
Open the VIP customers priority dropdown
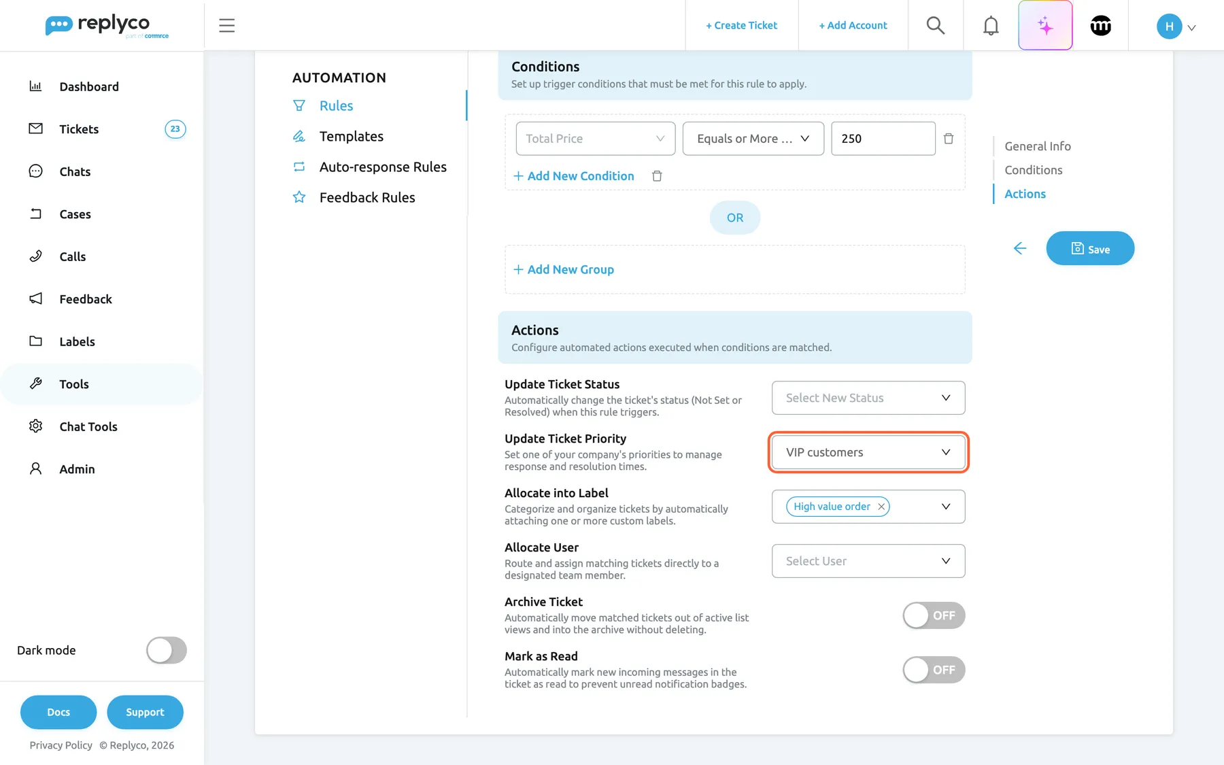coord(868,452)
